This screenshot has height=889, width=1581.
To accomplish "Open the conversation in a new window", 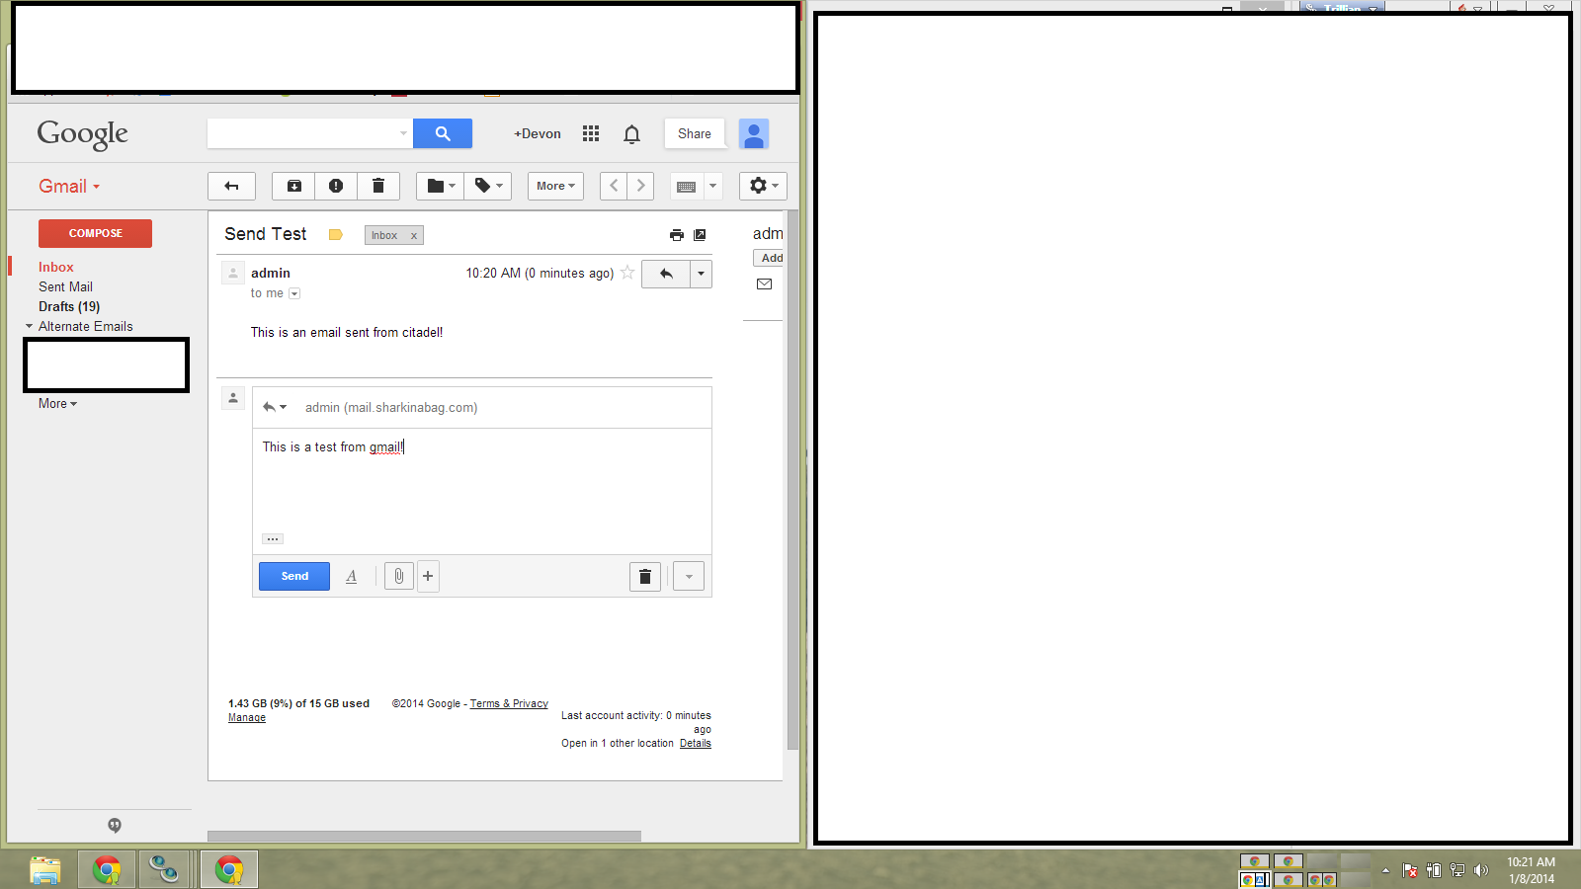I will tap(700, 235).
